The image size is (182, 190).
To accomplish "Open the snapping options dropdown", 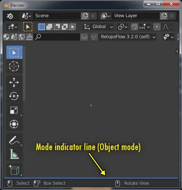I will (x=144, y=27).
